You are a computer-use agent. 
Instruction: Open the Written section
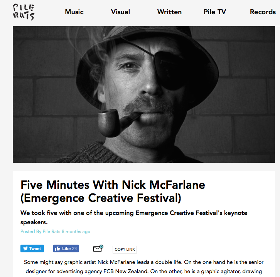pos(169,12)
